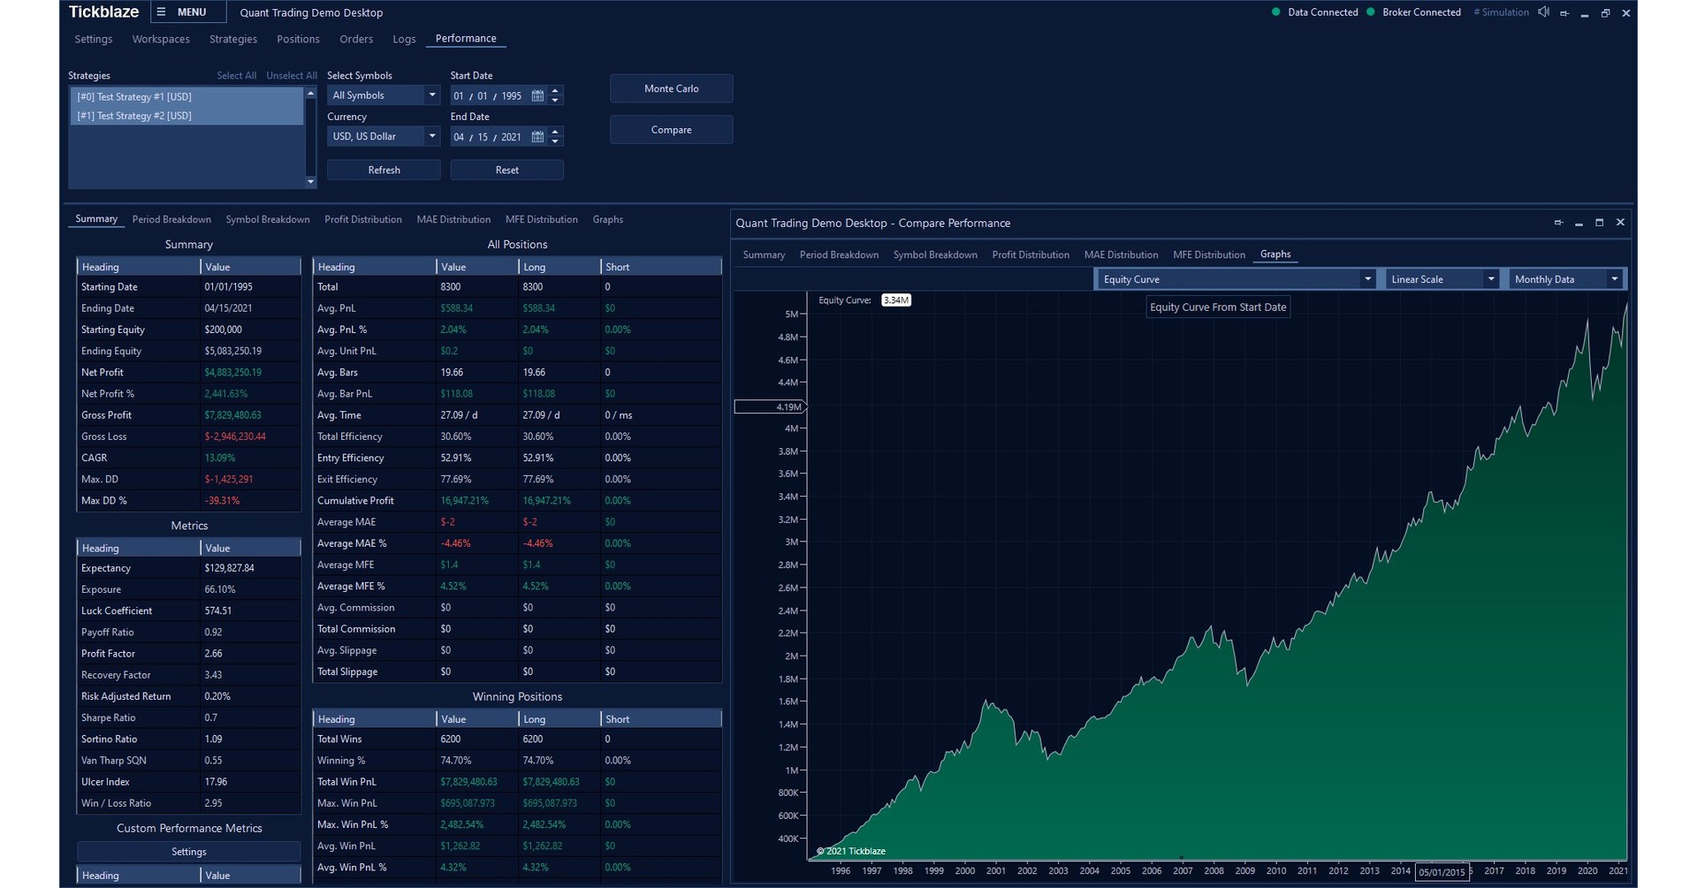Viewport: 1697px width, 888px height.
Task: Open the End Date calendar picker
Action: 536,137
